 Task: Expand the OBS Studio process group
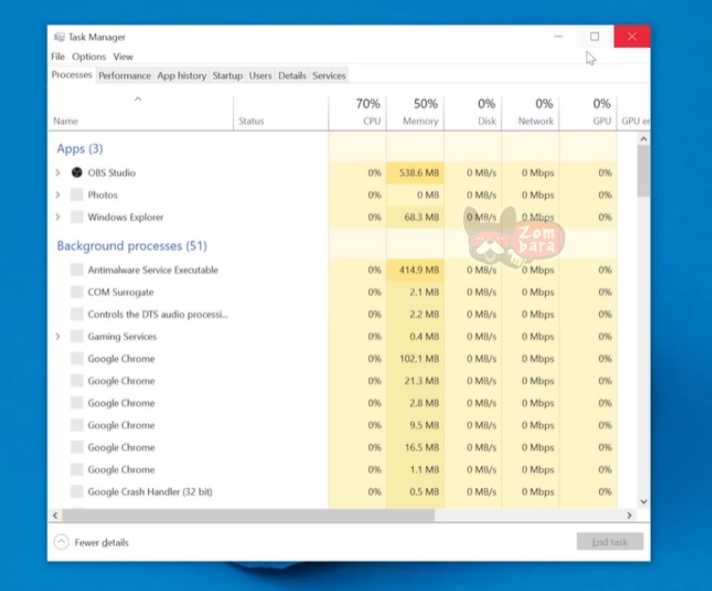58,172
